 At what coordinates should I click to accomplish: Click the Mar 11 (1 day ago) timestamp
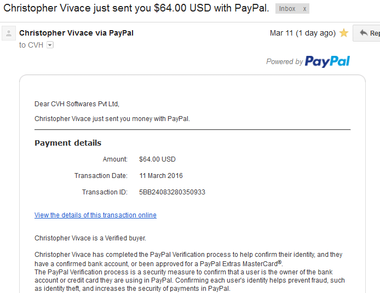(303, 33)
